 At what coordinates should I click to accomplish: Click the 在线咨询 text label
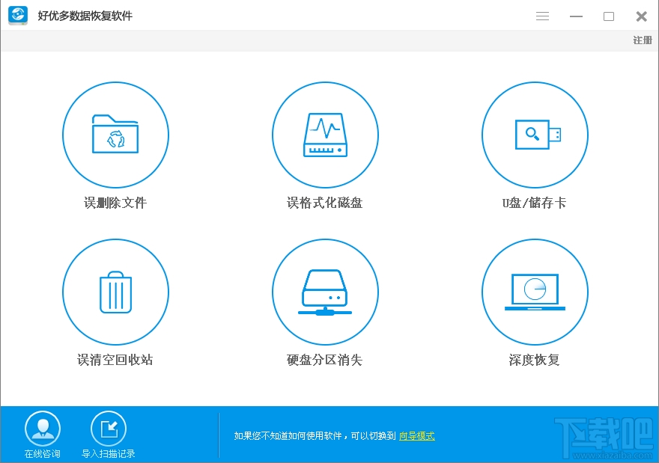[43, 454]
